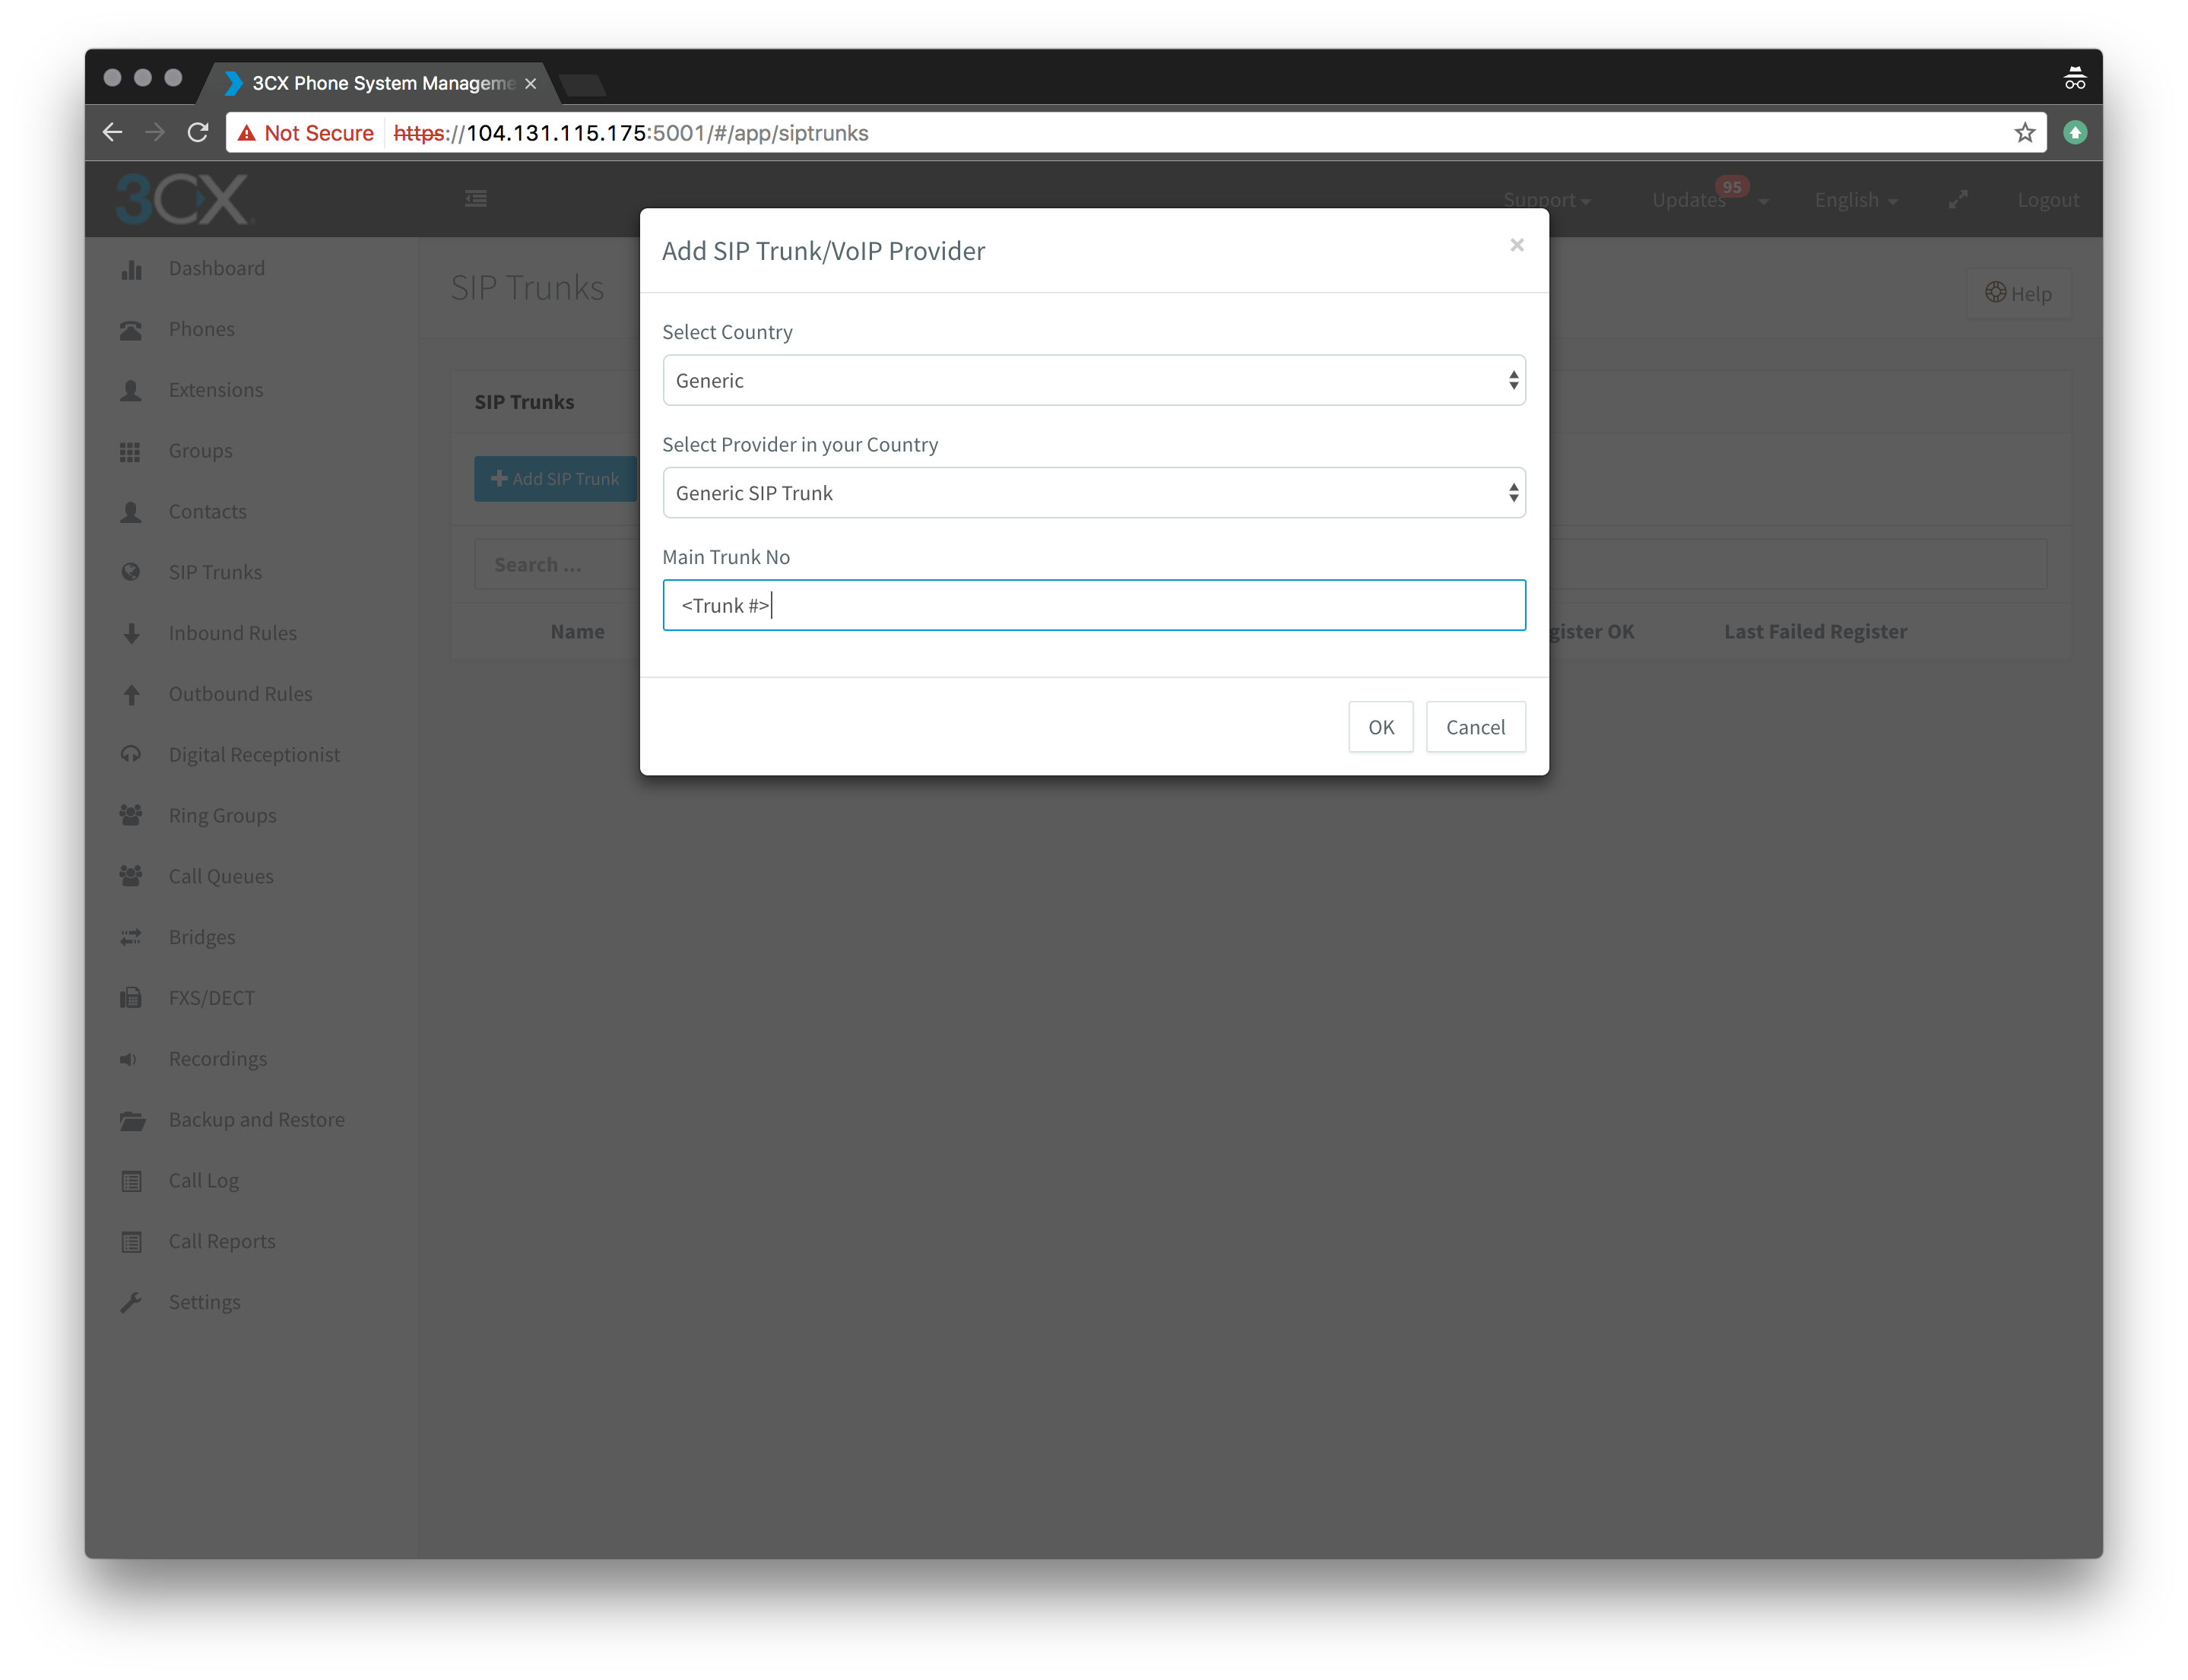This screenshot has width=2188, height=1680.
Task: Open Call Queues in sidebar menu
Action: 221,877
